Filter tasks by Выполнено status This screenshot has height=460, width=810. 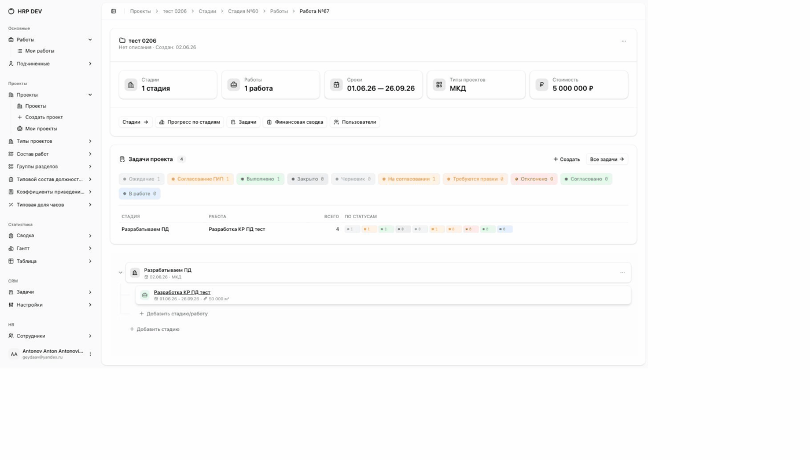(x=260, y=179)
